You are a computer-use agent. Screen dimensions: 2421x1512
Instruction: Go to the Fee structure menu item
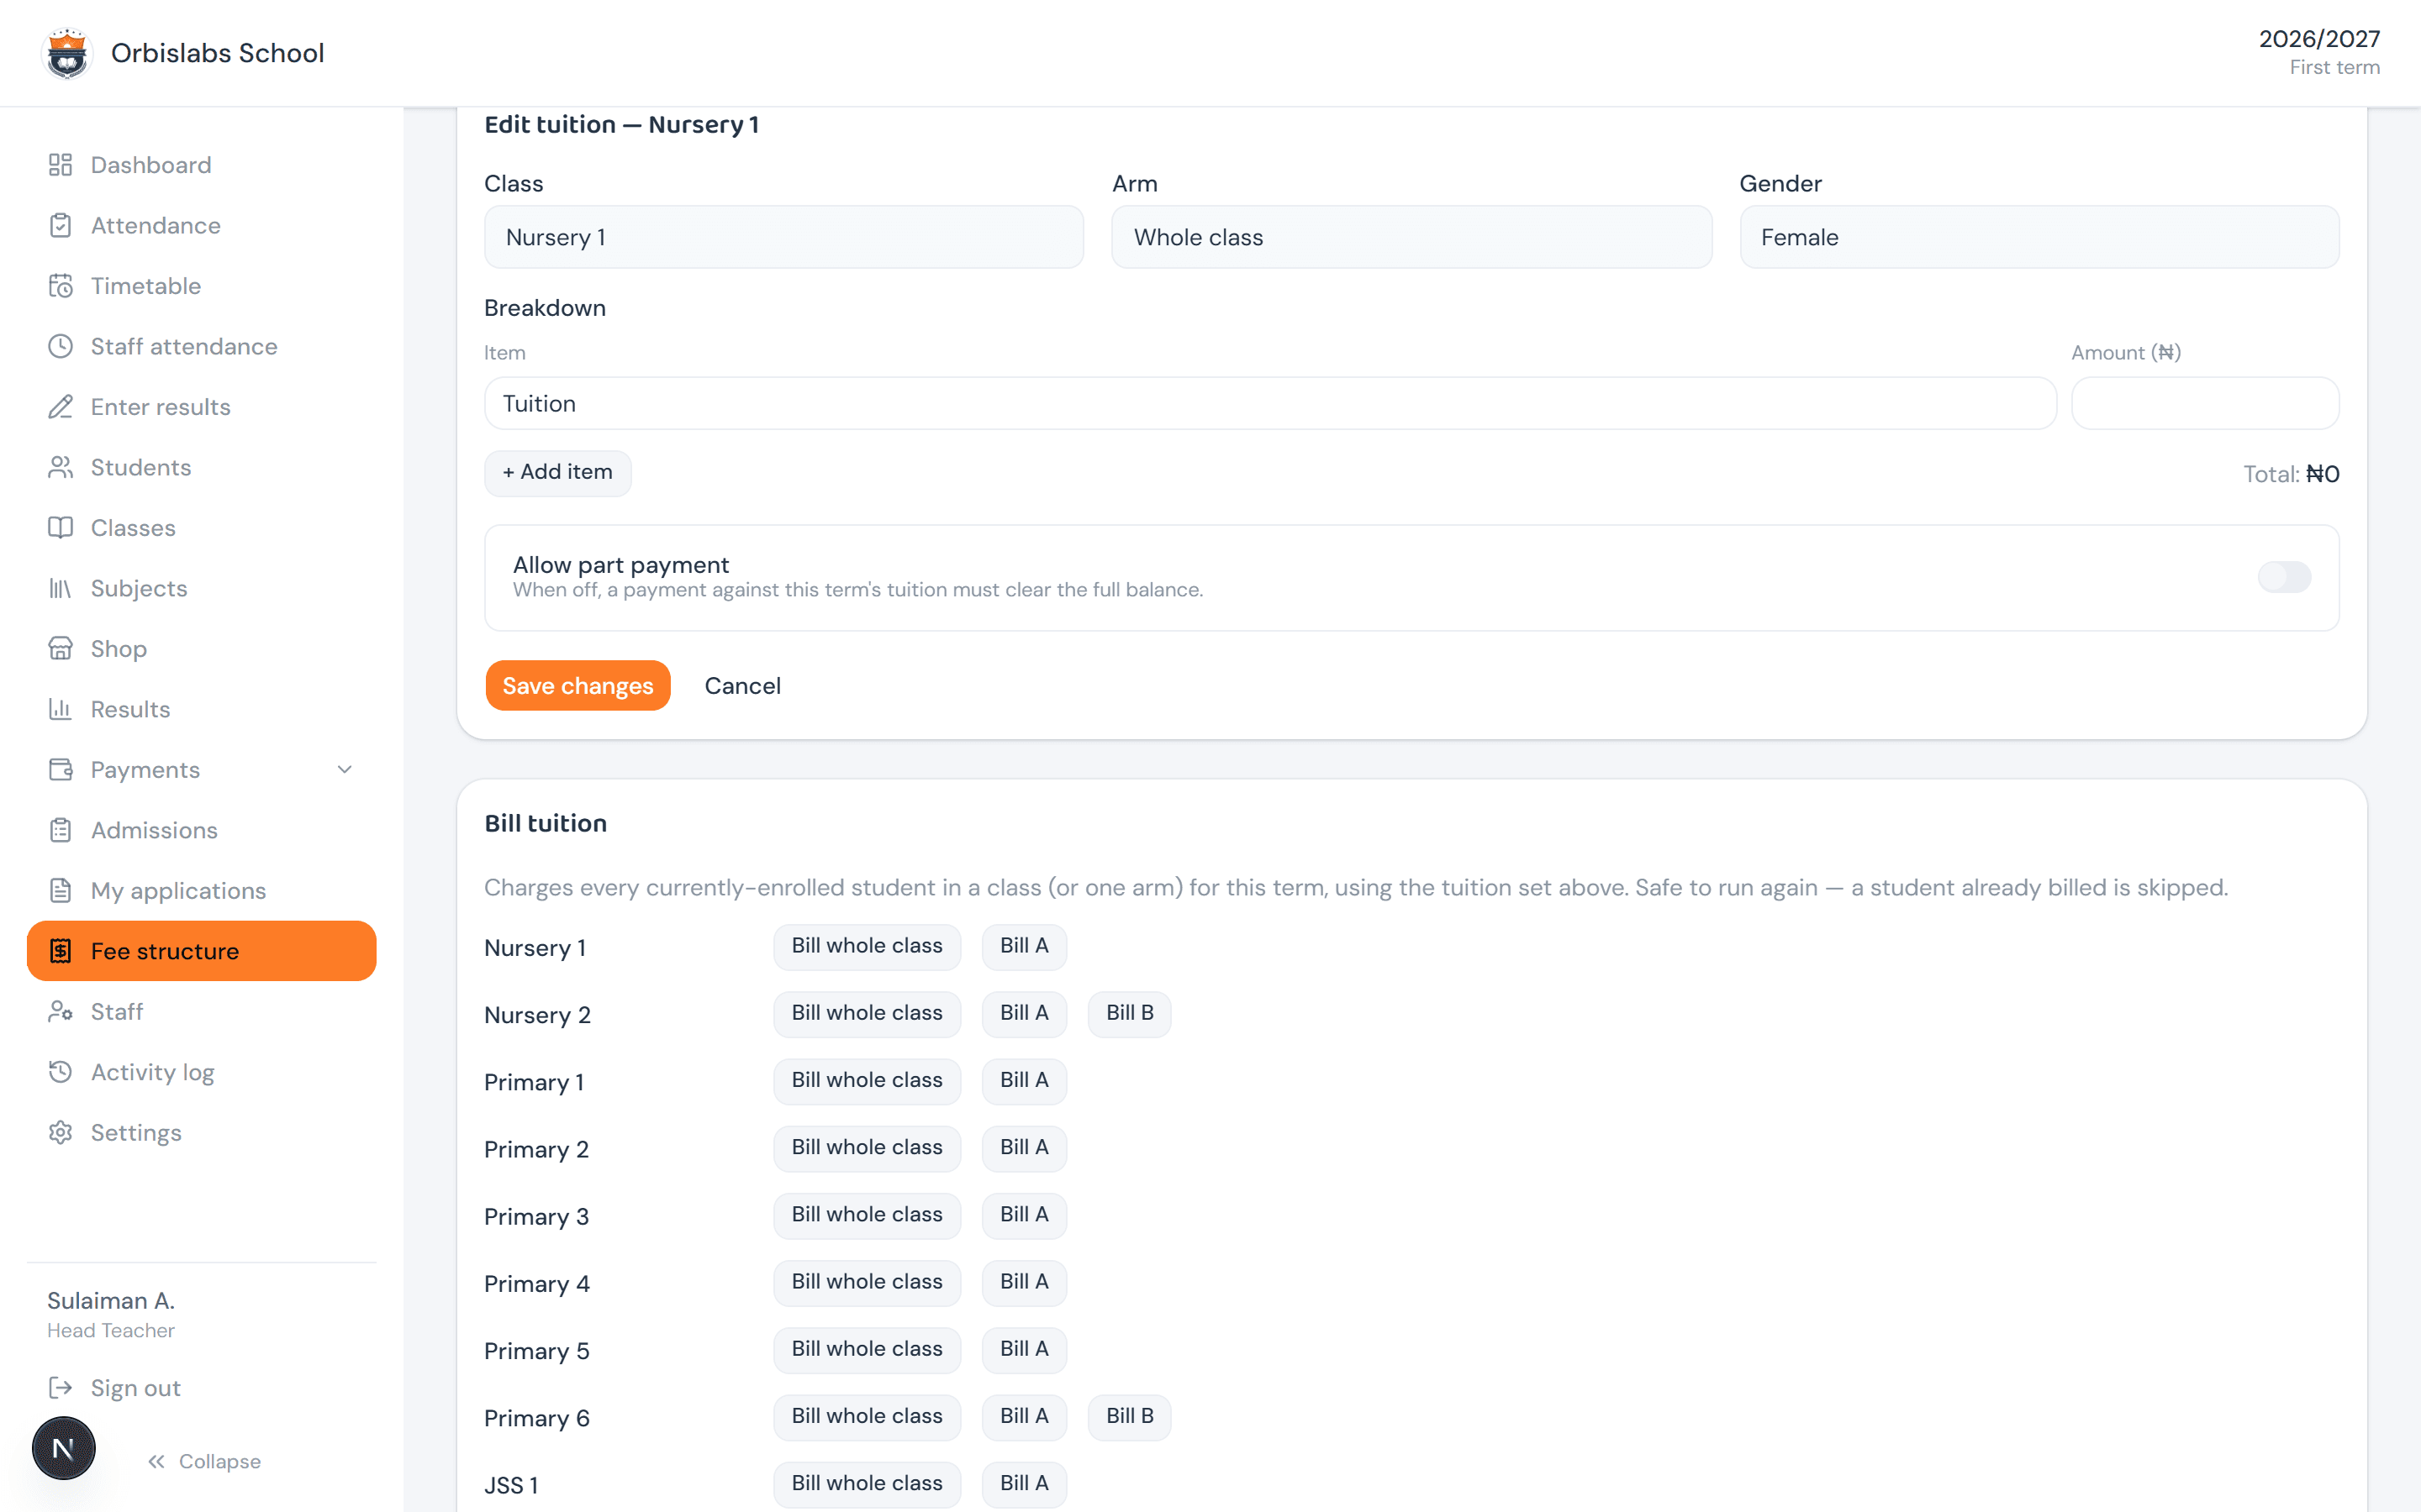(201, 951)
